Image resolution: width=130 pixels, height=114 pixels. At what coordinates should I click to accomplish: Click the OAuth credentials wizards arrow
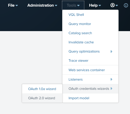point(111,88)
